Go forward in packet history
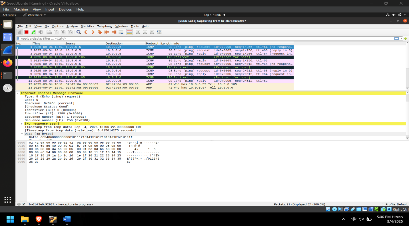 click(93, 32)
